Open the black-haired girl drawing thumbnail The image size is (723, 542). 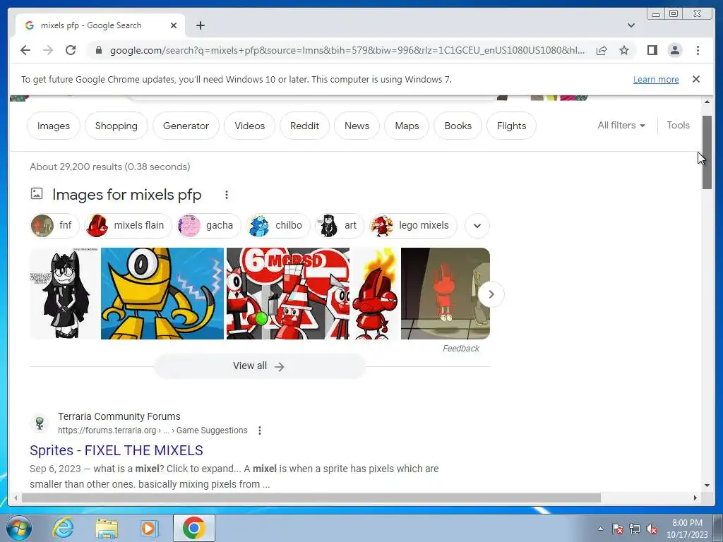(x=64, y=294)
